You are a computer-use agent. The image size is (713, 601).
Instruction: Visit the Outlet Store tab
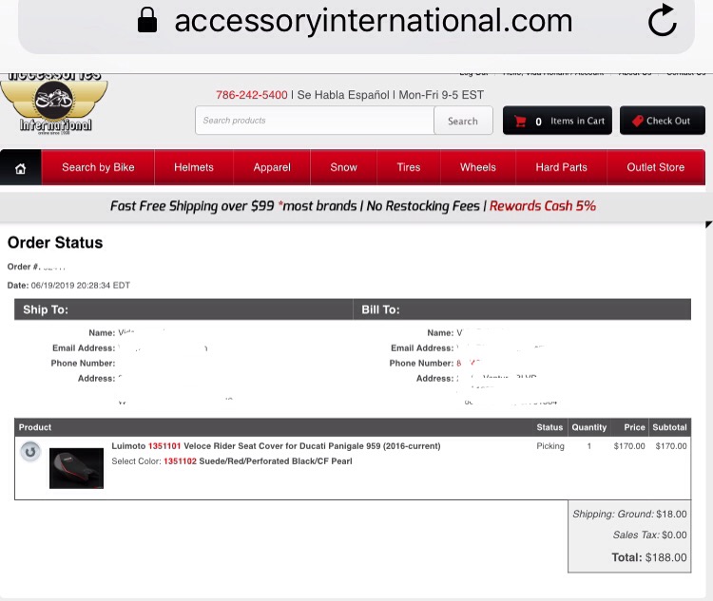click(x=656, y=167)
